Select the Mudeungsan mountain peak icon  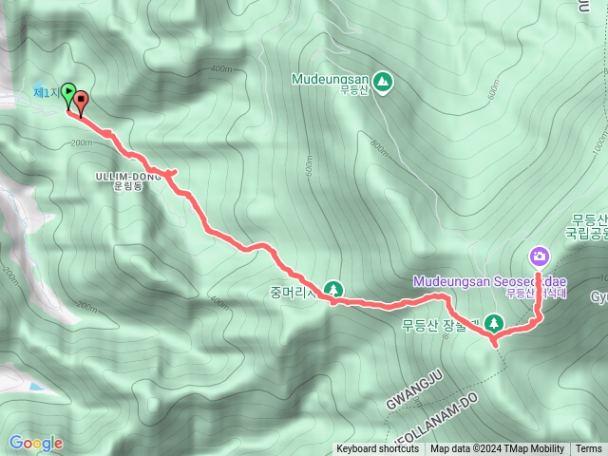pos(383,83)
